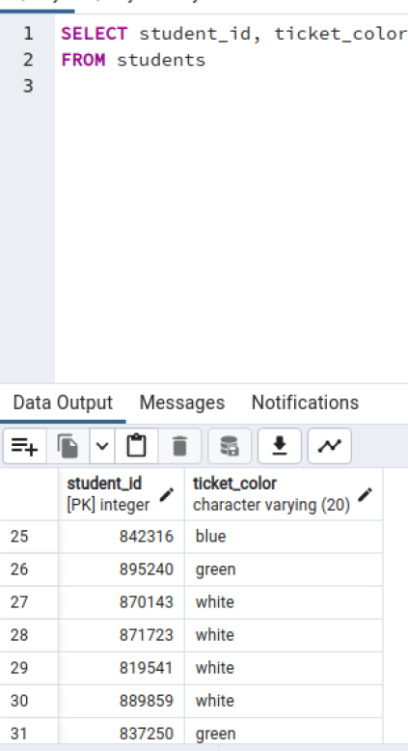Select the Data Output tab
408x751 pixels.
point(63,403)
